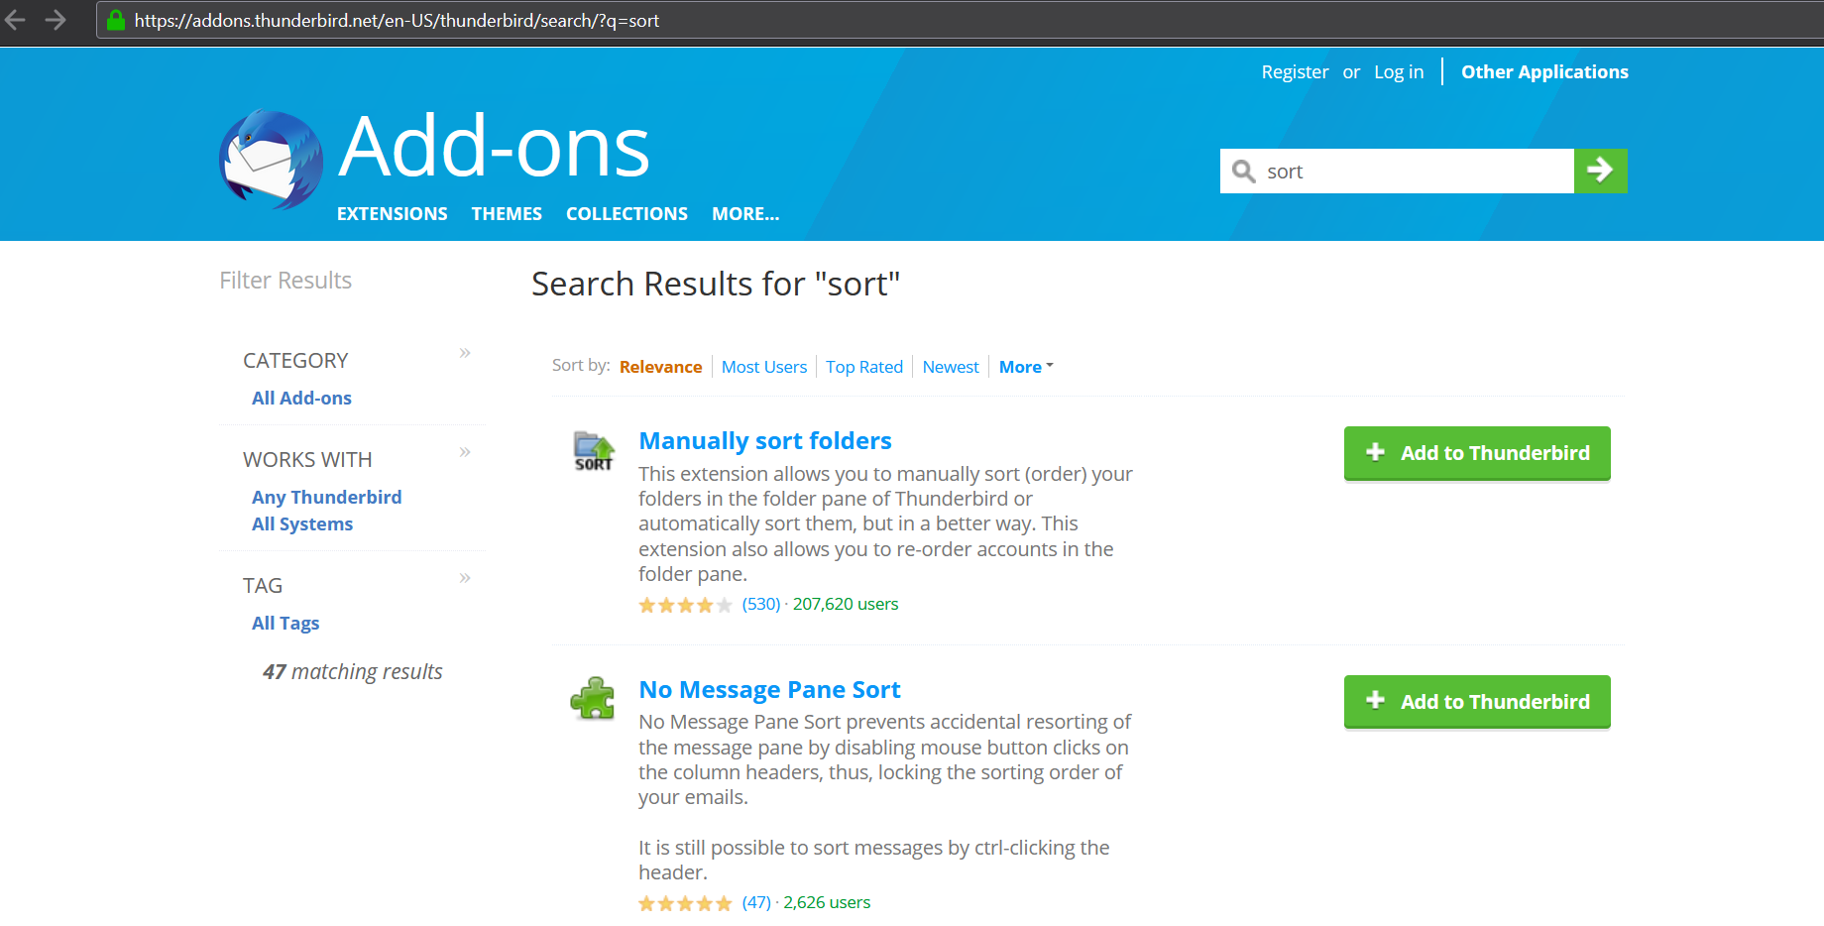Open the More sort options dropdown
The image size is (1824, 926).
(x=1026, y=367)
